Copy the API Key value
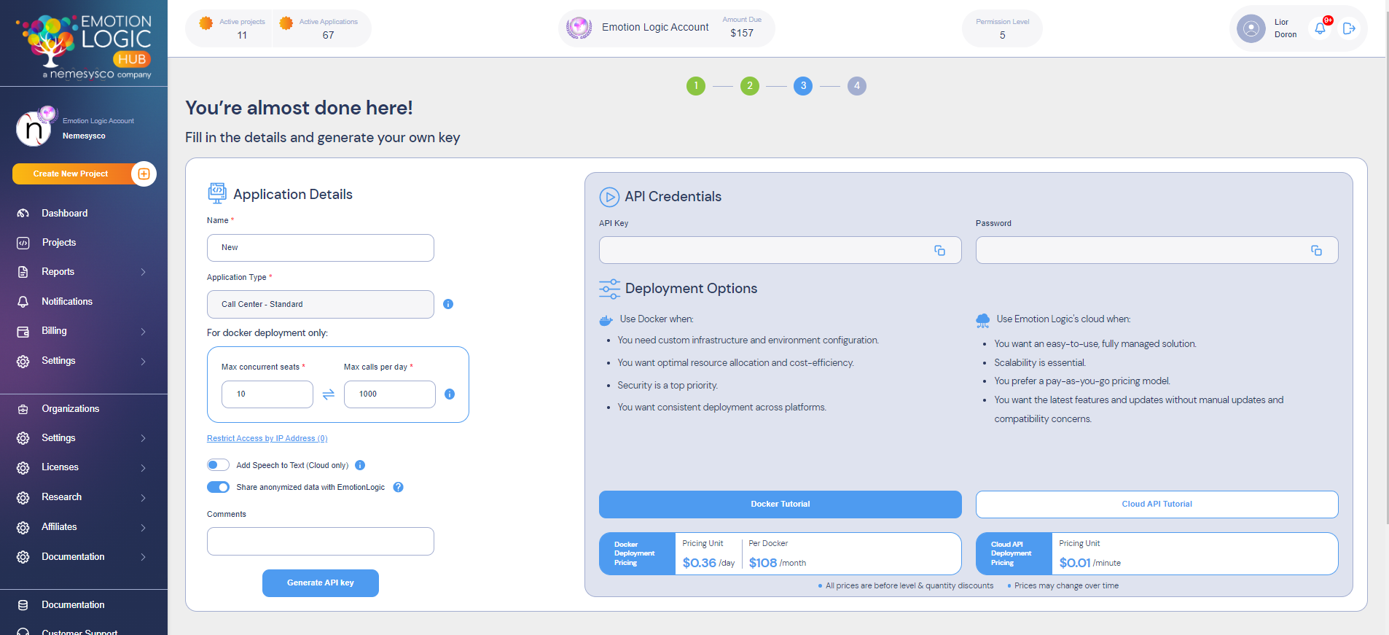This screenshot has height=635, width=1389. (939, 250)
